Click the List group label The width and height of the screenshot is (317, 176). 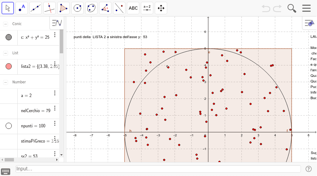(15, 53)
